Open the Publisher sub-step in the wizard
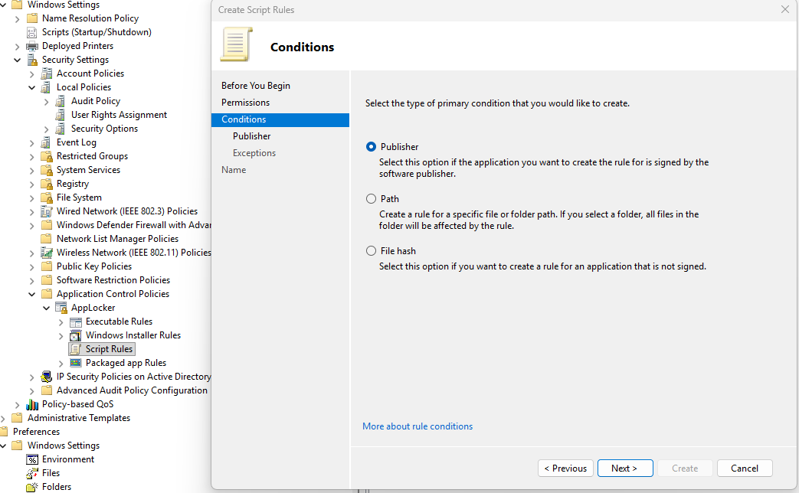The width and height of the screenshot is (799, 493). tap(252, 136)
